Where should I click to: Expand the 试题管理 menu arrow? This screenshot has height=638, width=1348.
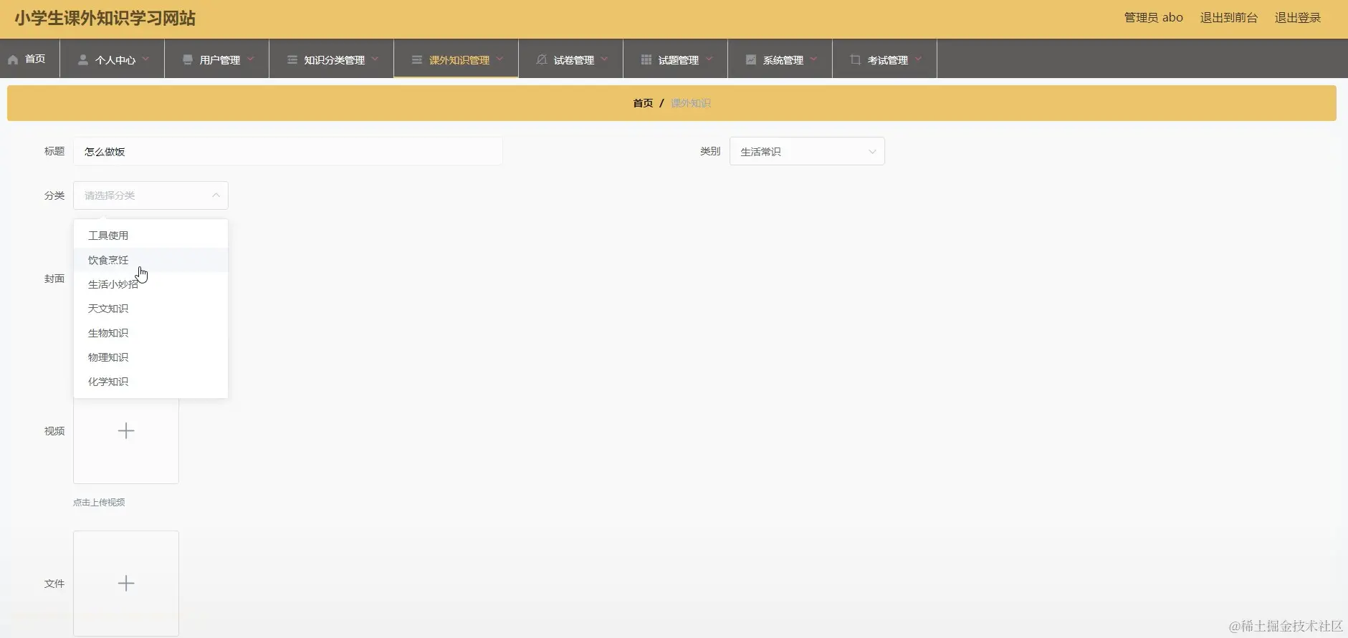coord(709,59)
